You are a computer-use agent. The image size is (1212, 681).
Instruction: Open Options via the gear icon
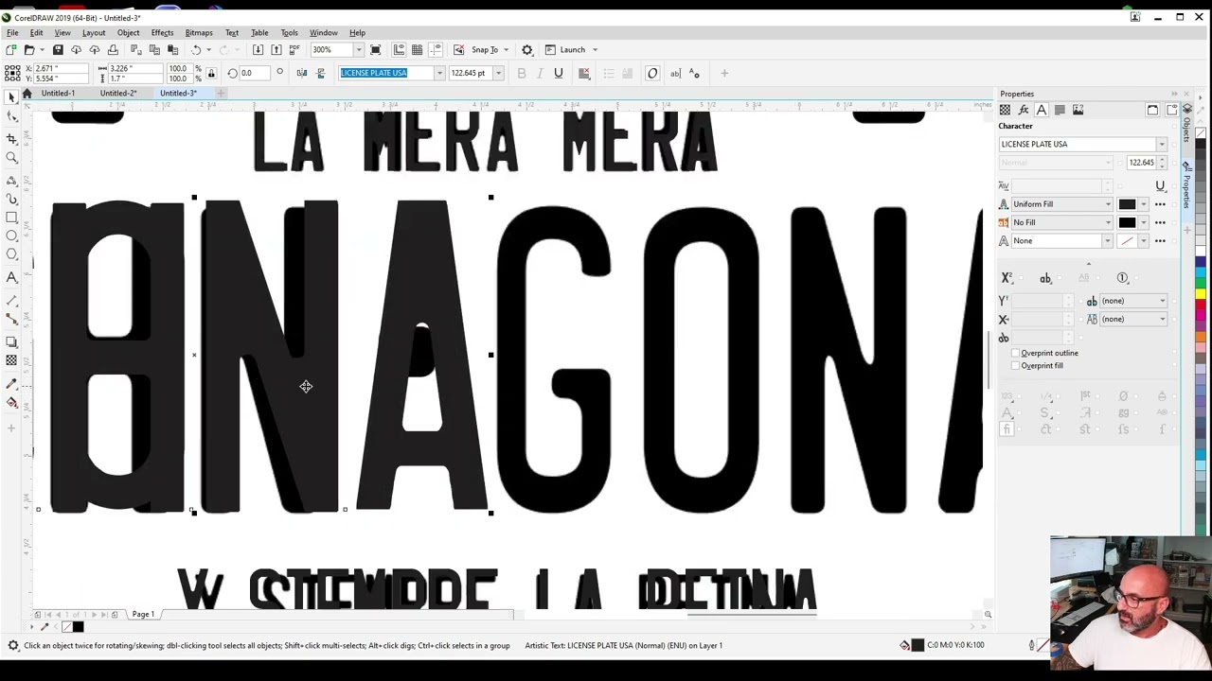pos(527,49)
